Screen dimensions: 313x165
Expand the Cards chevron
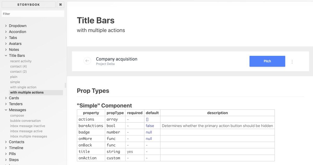tap(6, 98)
